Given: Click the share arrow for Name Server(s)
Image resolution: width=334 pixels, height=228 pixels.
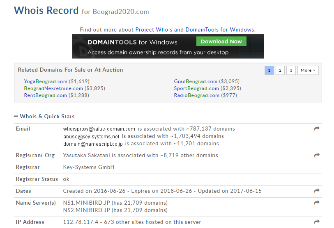Looking at the screenshot, I should (x=317, y=203).
